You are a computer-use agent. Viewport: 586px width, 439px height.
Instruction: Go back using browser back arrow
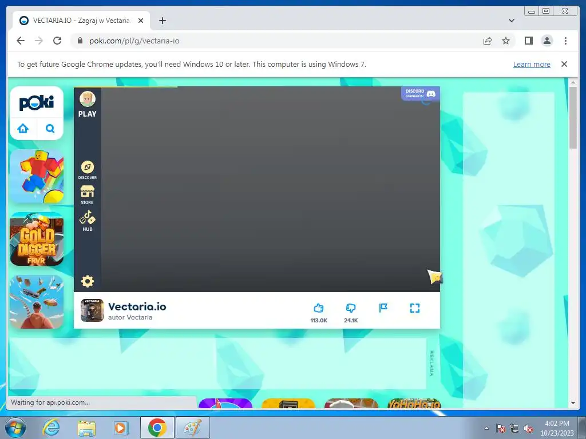click(x=21, y=41)
